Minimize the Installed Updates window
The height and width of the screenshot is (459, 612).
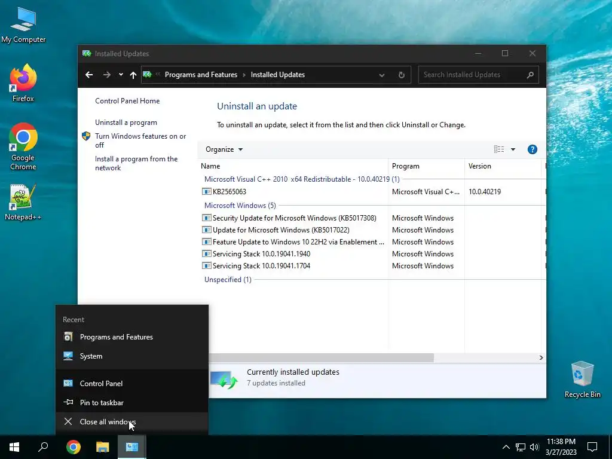tap(478, 53)
